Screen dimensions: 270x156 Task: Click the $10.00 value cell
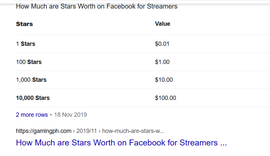click(164, 80)
